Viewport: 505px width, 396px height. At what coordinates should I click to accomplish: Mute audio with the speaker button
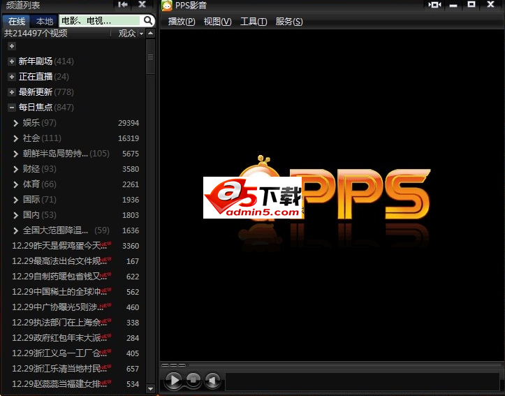click(212, 380)
